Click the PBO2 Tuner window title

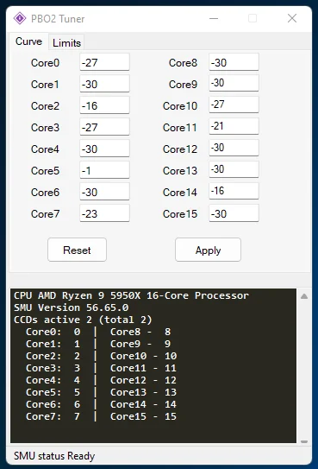coord(58,19)
